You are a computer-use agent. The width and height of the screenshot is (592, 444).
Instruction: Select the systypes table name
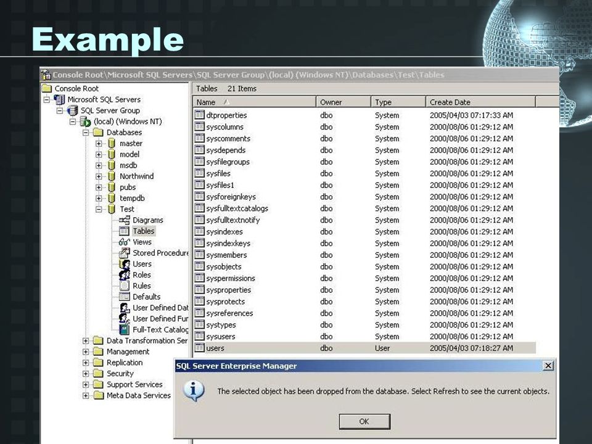221,325
